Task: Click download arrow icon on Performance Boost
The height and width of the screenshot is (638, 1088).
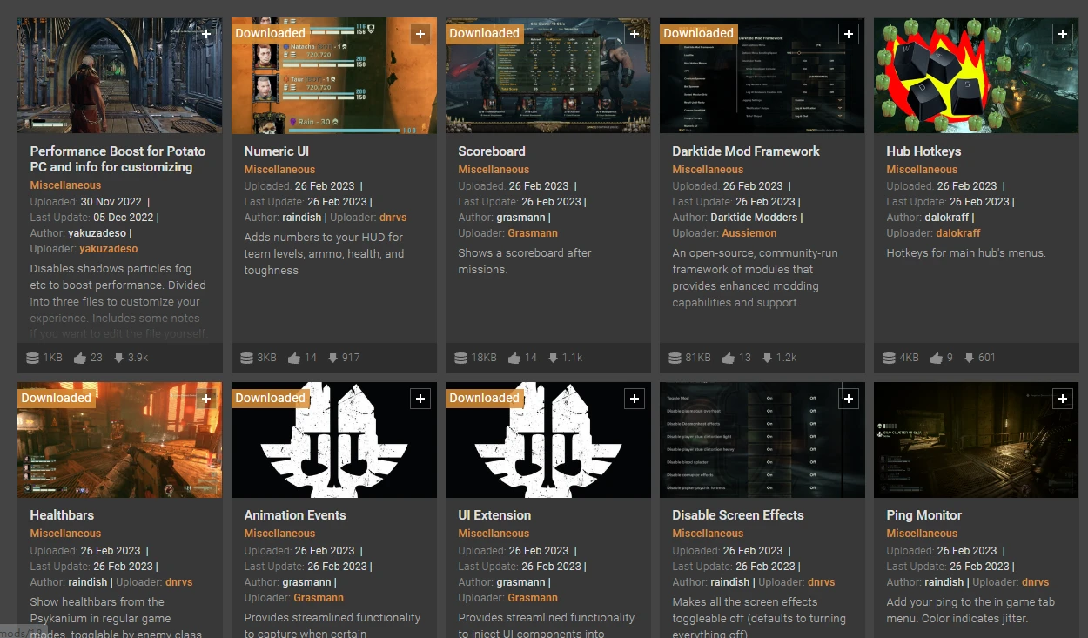Action: [118, 357]
